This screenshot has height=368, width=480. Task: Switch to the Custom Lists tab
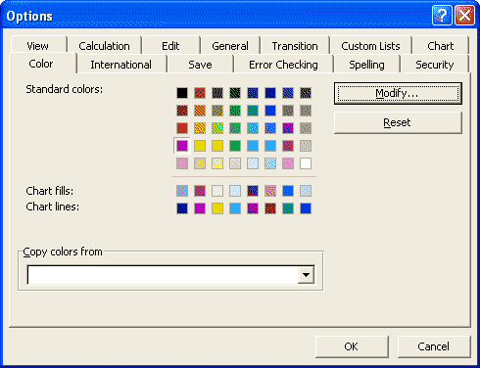pos(370,46)
